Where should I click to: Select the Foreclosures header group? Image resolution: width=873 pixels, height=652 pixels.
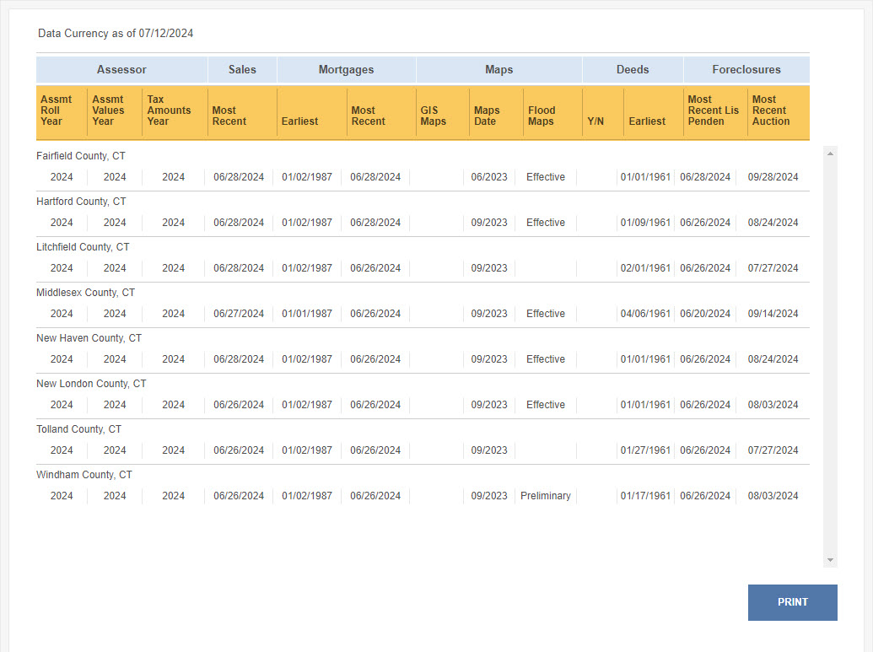[746, 70]
